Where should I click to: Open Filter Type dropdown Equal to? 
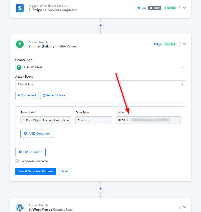pyautogui.click(x=94, y=120)
